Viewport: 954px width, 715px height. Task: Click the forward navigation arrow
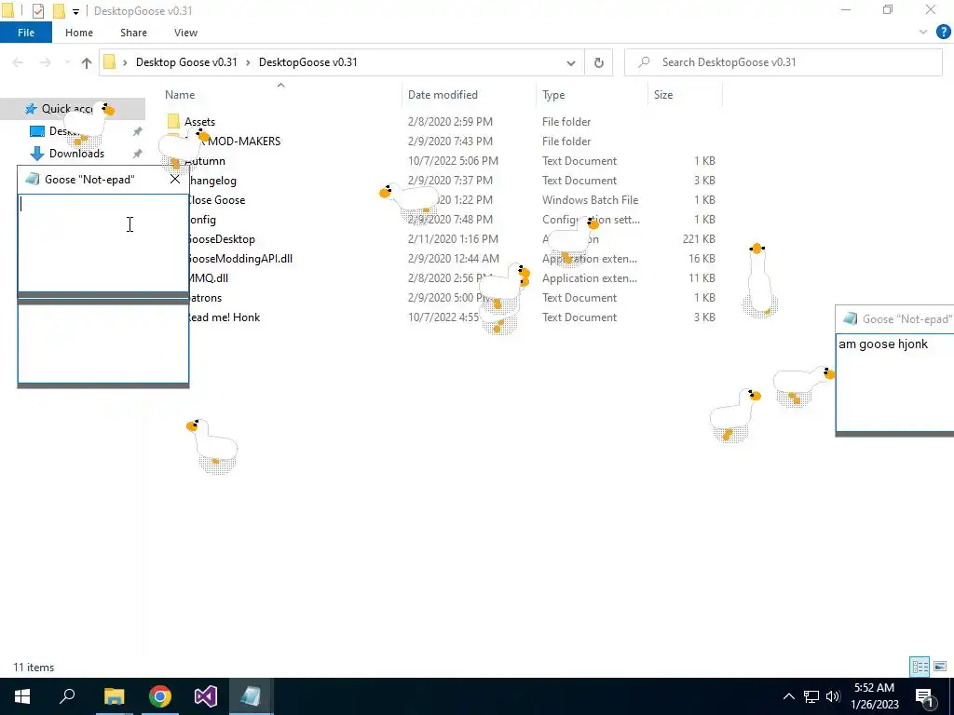click(x=45, y=62)
